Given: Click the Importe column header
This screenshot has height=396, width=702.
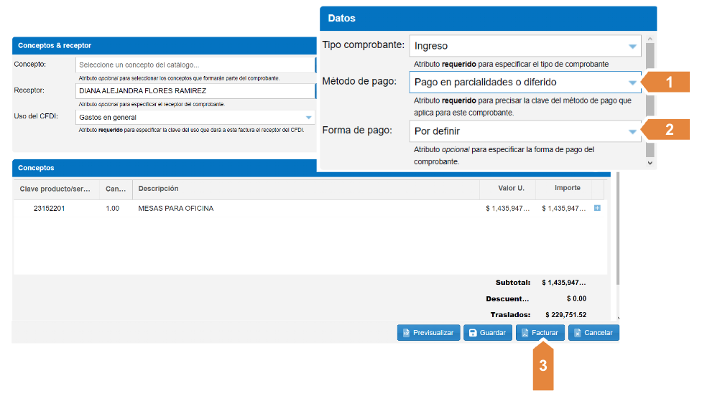Looking at the screenshot, I should [568, 189].
